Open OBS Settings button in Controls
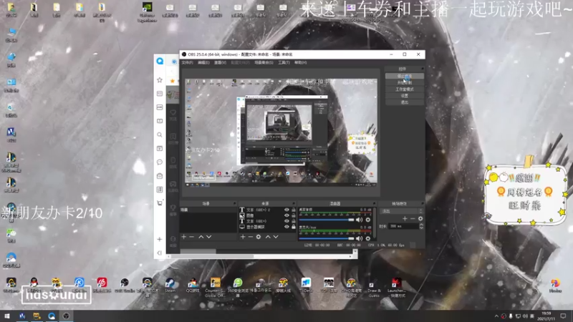 pyautogui.click(x=405, y=96)
